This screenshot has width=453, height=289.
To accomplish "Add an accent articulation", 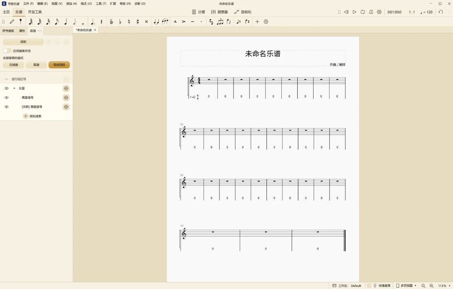I will [x=184, y=22].
